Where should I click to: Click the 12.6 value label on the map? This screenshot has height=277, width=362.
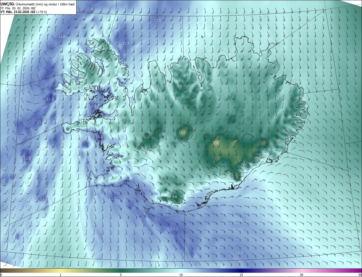(62, 36)
